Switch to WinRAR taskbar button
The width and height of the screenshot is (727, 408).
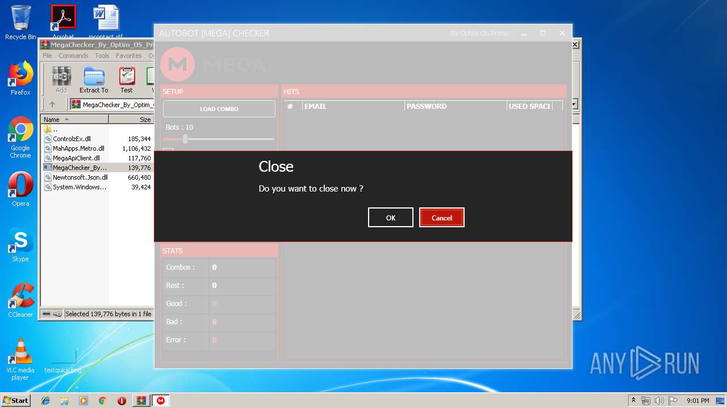click(141, 401)
